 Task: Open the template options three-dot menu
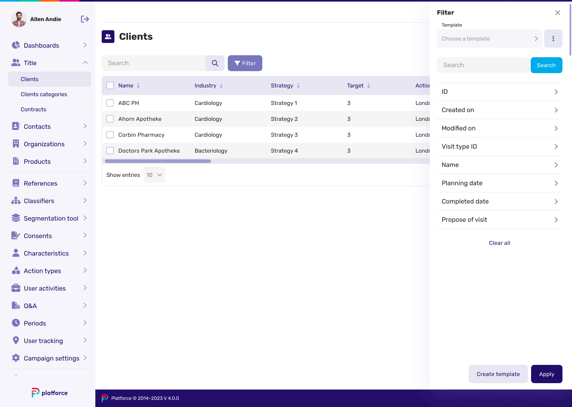[553, 39]
